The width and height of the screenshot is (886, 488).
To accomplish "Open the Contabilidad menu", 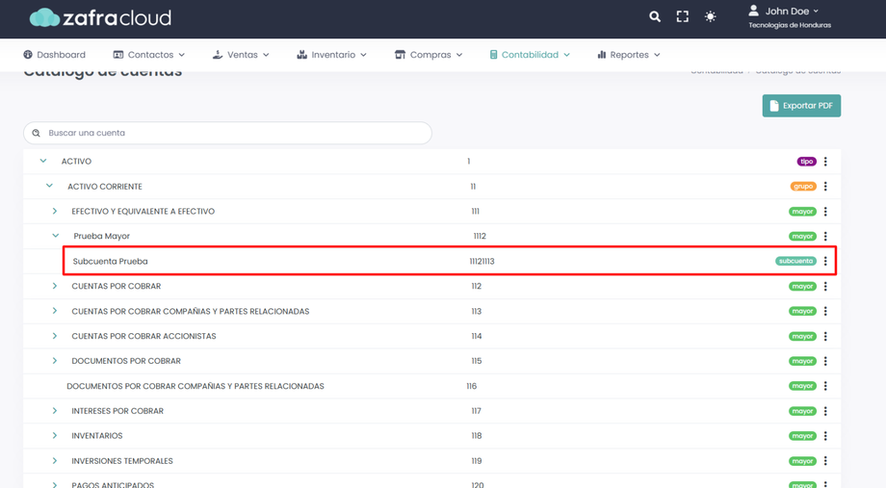I will (x=529, y=55).
